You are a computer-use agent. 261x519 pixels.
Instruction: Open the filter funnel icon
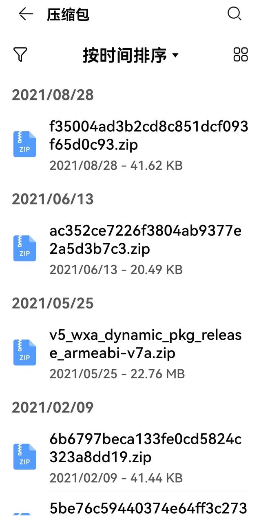20,54
